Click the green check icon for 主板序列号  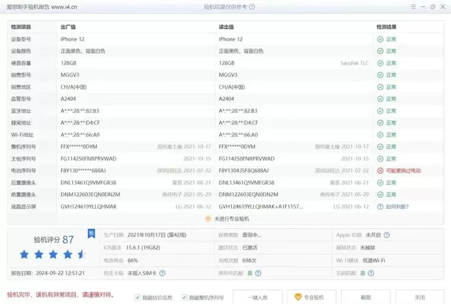(380, 159)
